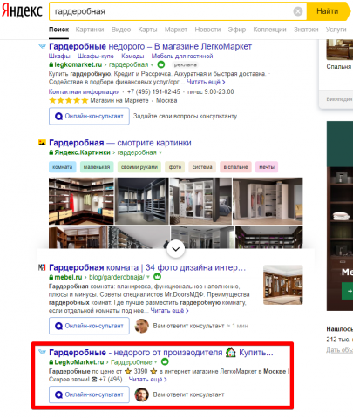Open the Маркет tab
Image resolution: width=353 pixels, height=418 pixels.
(176, 30)
